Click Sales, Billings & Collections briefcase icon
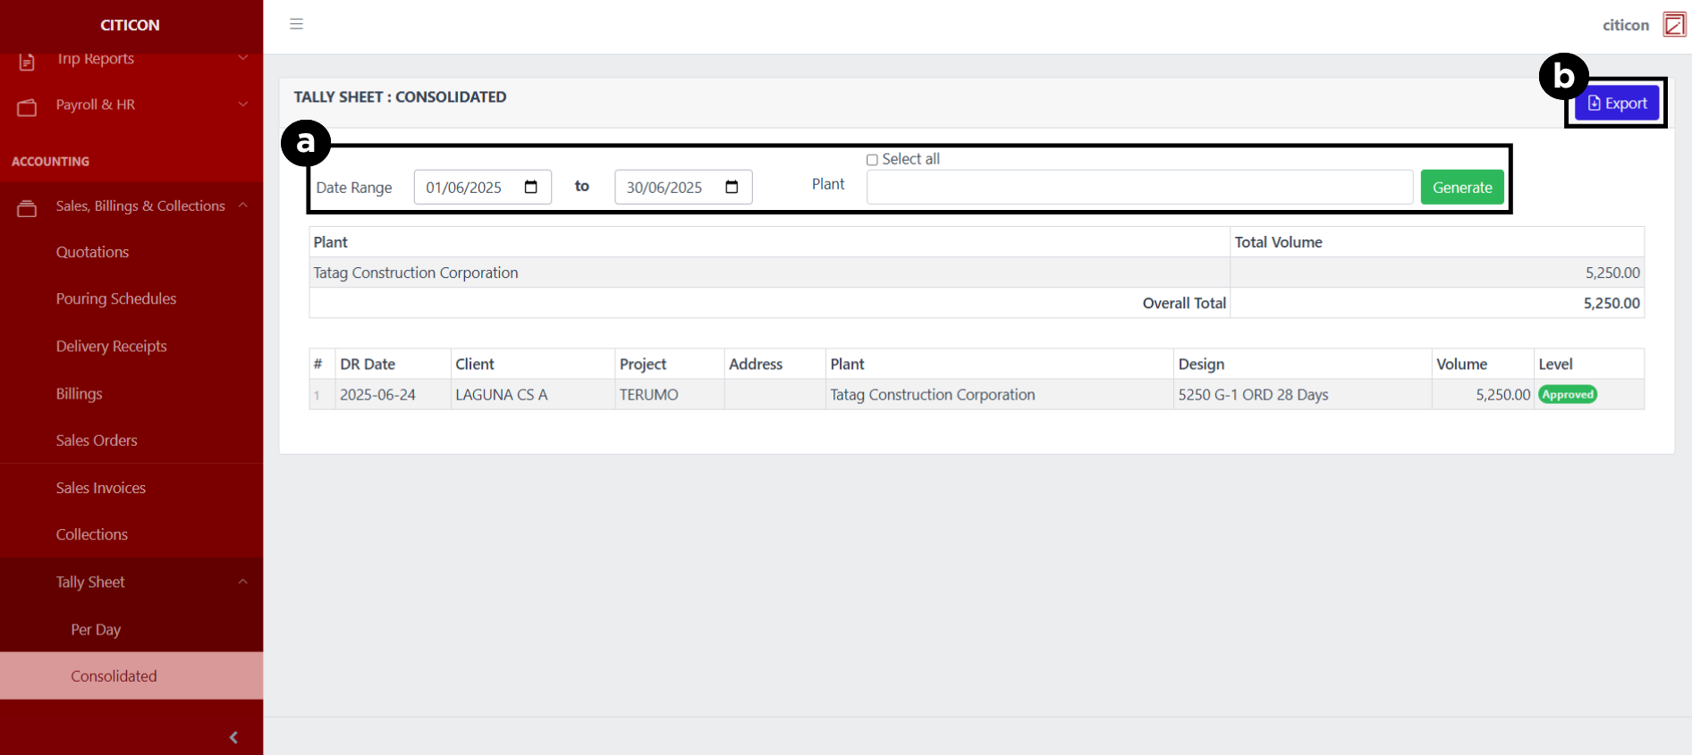The height and width of the screenshot is (755, 1692). 27,208
